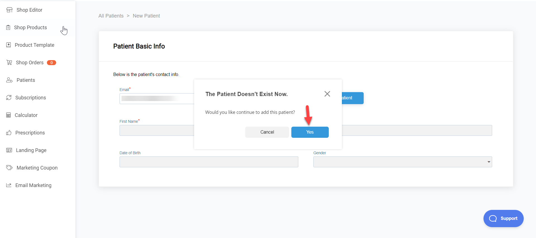The height and width of the screenshot is (238, 536).
Task: Open the Support chat button
Action: point(503,219)
